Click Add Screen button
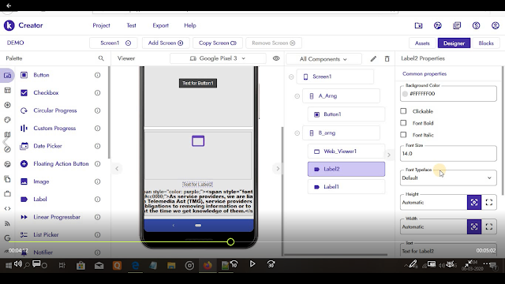This screenshot has width=505, height=284. pos(166,43)
